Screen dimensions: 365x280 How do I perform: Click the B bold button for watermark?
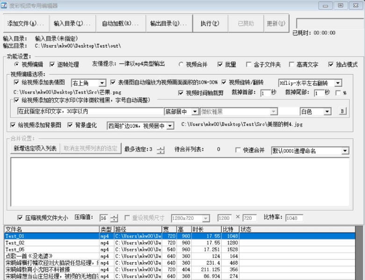pyautogui.click(x=343, y=111)
